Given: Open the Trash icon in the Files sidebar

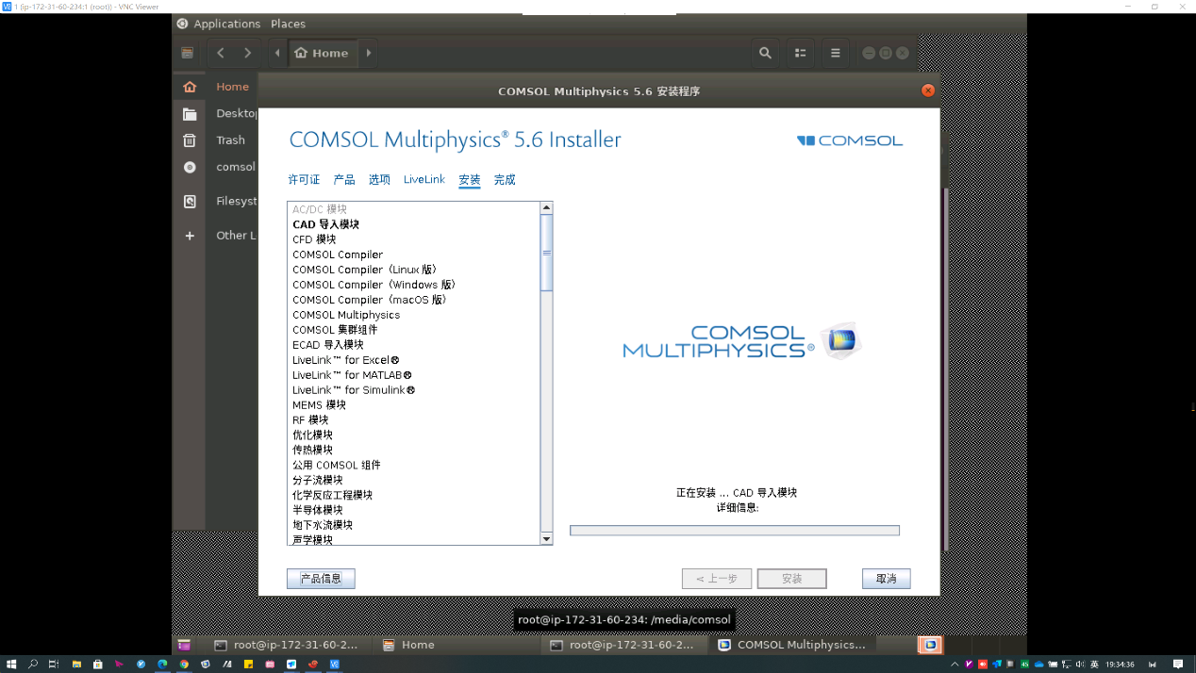Looking at the screenshot, I should pos(190,140).
